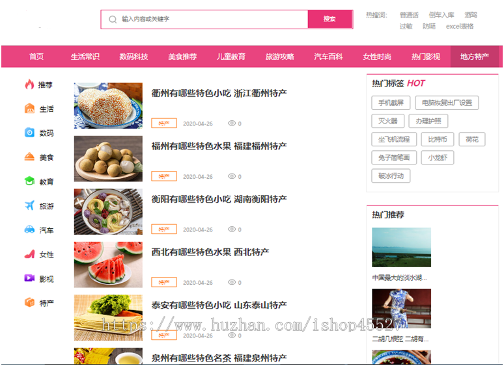The image size is (504, 366).
Task: Open article 泰安有哪些特色小吃 山东泰山特产
Action: click(219, 305)
